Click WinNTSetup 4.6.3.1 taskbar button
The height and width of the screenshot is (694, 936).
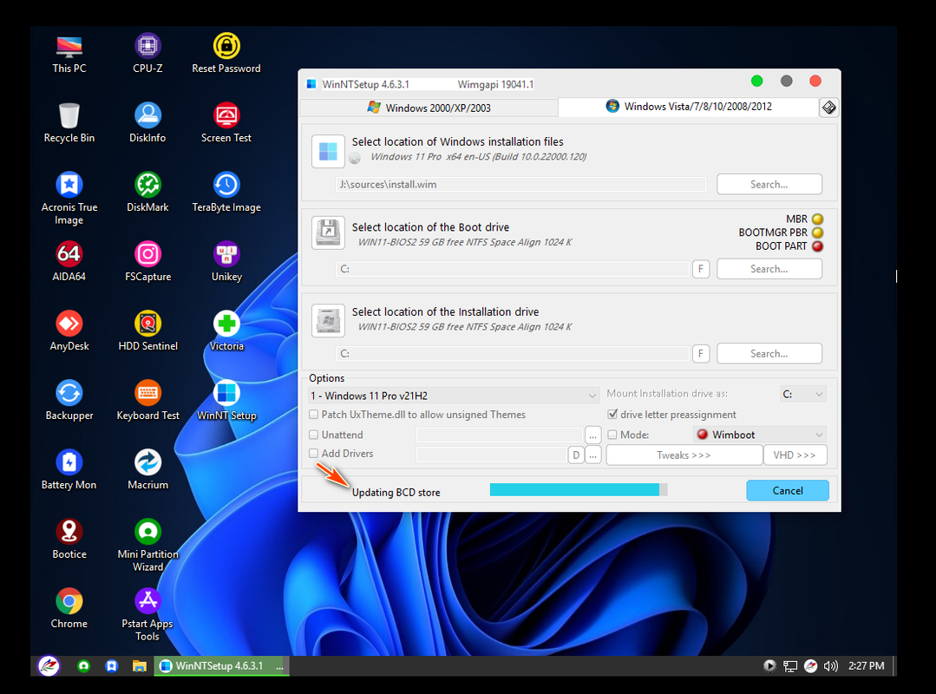(221, 666)
